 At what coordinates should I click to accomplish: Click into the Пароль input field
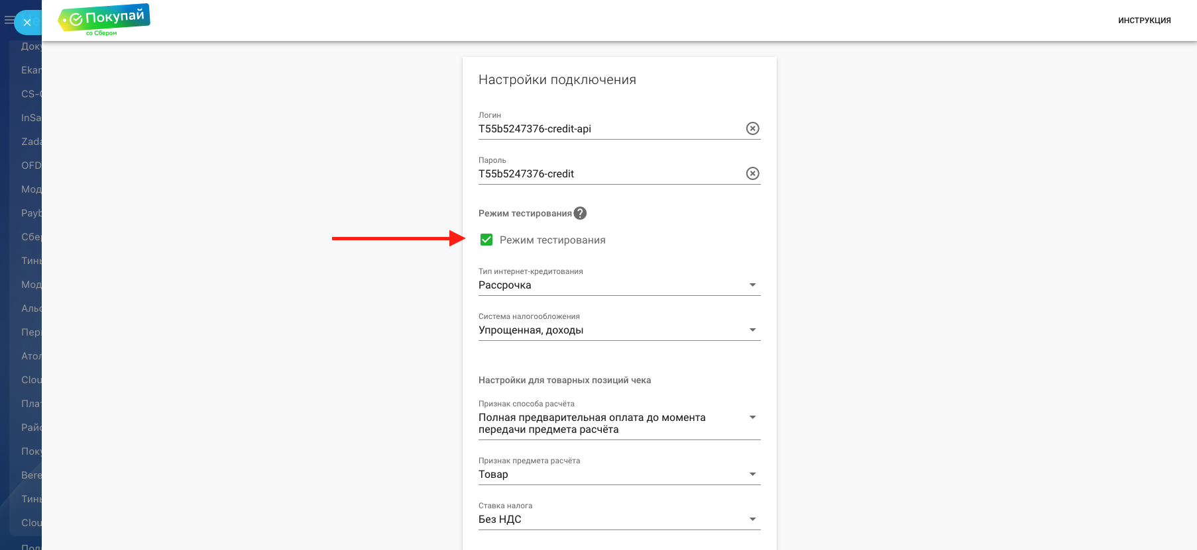tap(610, 174)
